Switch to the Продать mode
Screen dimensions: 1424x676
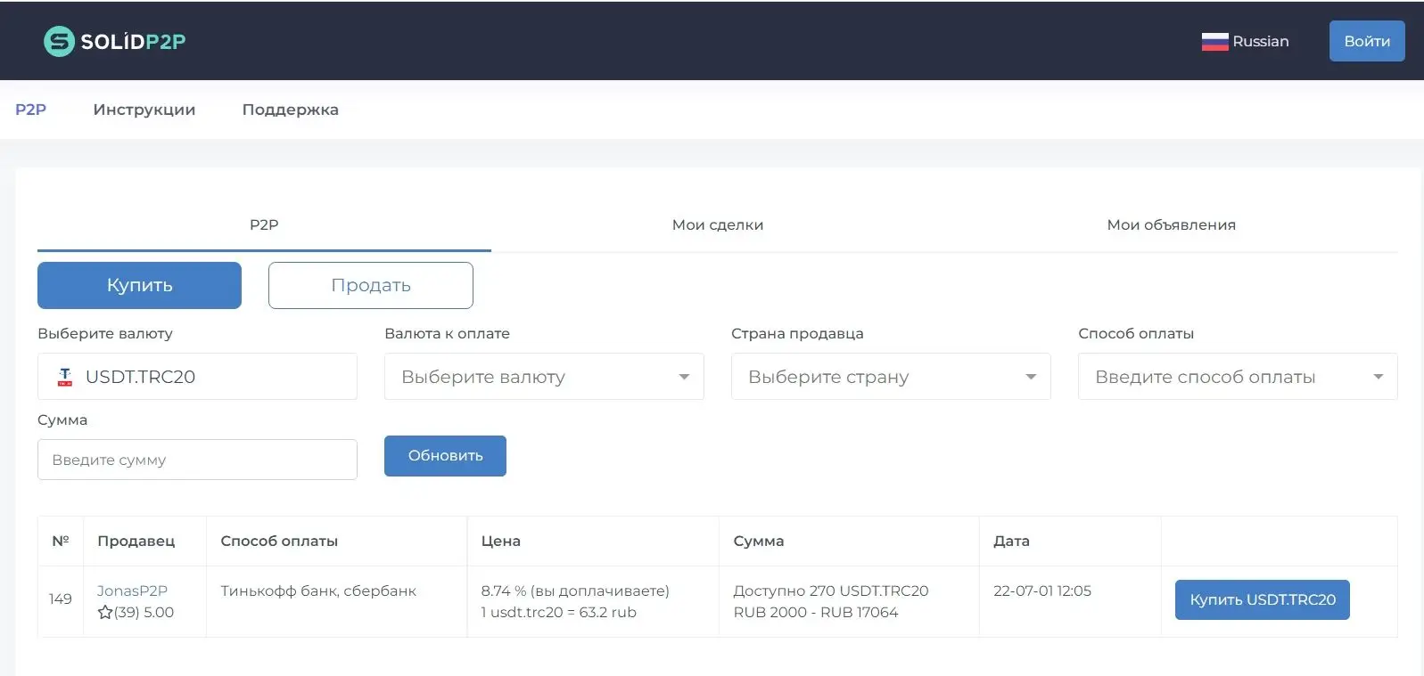pyautogui.click(x=371, y=285)
